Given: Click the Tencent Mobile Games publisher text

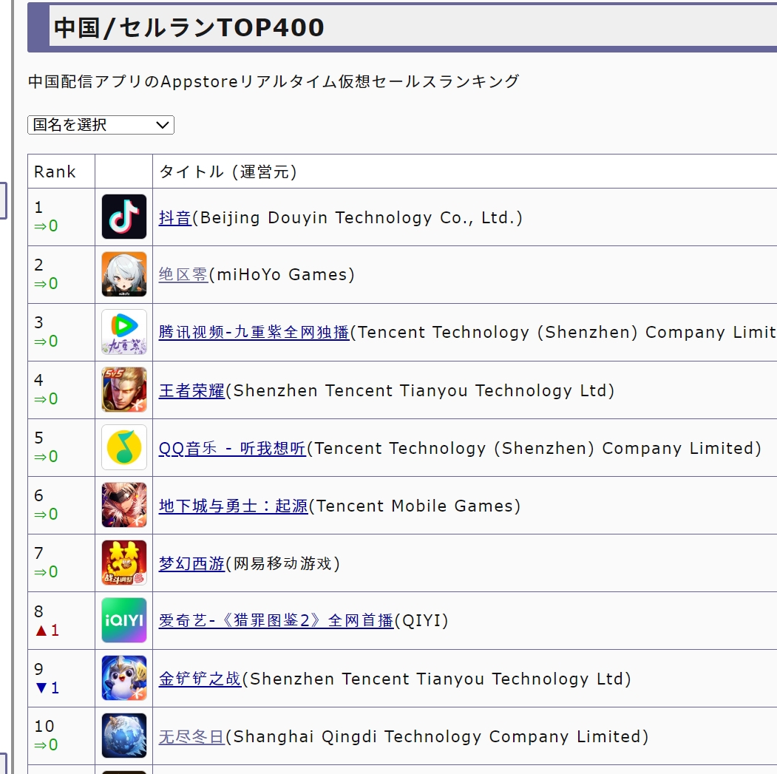Looking at the screenshot, I should click(415, 506).
